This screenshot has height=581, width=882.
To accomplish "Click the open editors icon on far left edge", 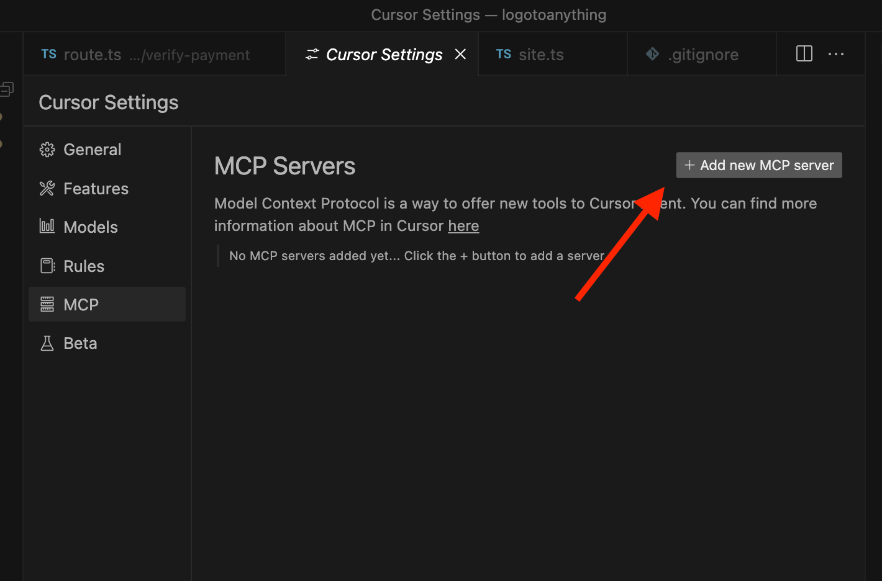I will [7, 88].
